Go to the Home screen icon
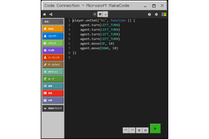The image size is (209, 139). [44, 14]
